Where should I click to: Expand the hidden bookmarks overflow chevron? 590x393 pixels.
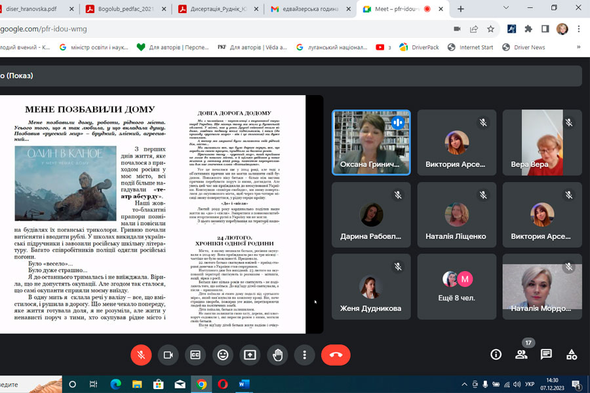click(578, 47)
